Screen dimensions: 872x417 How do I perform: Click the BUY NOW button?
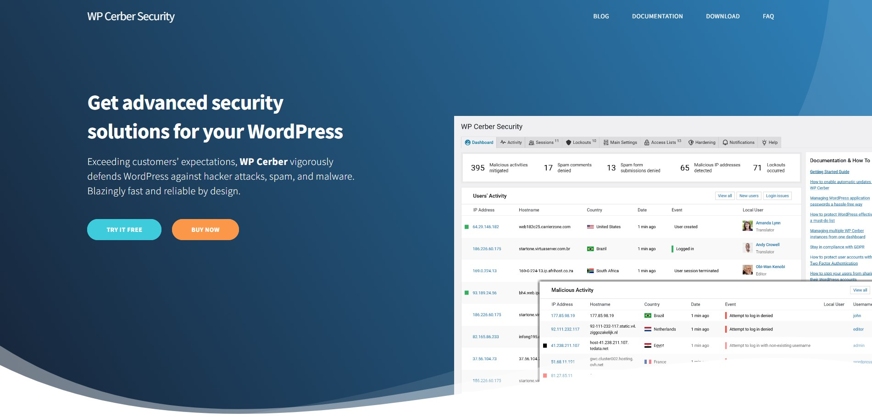point(206,230)
